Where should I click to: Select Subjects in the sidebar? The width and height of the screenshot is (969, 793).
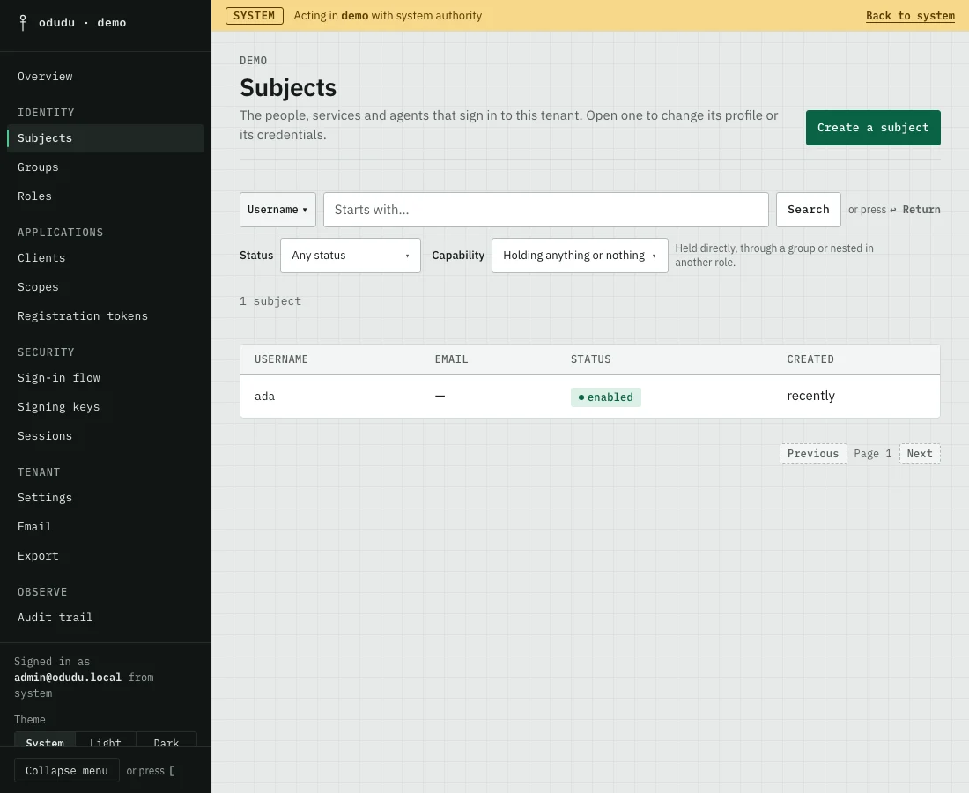pos(106,138)
